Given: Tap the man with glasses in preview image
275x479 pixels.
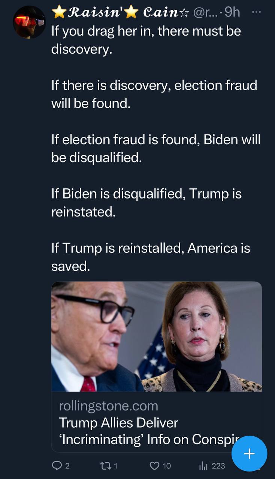Looking at the screenshot, I should [x=94, y=330].
